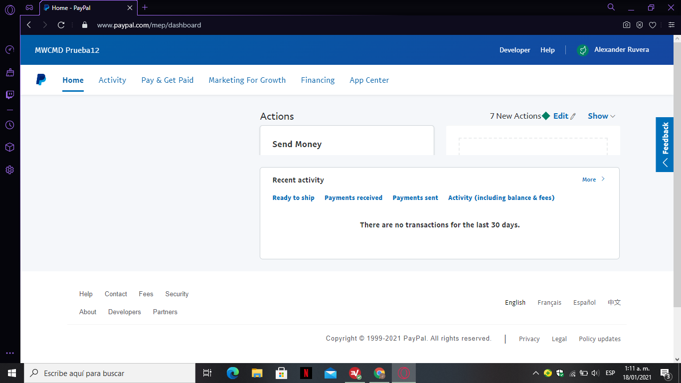
Task: Open GX Corner gamepad tab
Action: point(29,7)
